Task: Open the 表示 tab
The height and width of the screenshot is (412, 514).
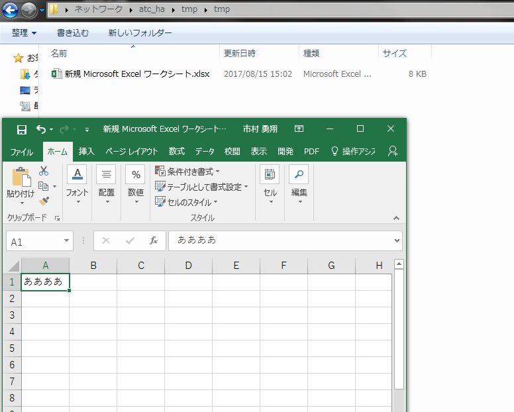Action: (258, 152)
